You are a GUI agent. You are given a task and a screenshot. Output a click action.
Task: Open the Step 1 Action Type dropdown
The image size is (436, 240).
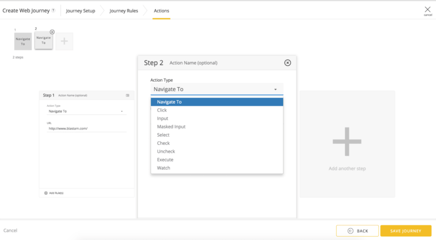coord(86,111)
